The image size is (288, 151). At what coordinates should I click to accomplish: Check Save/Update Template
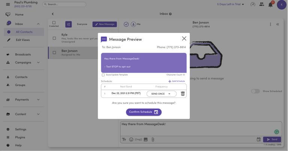[103, 75]
